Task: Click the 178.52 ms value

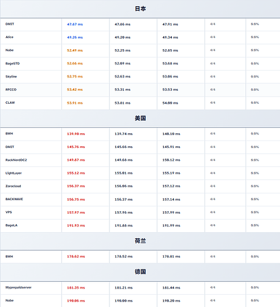Action: (x=123, y=257)
